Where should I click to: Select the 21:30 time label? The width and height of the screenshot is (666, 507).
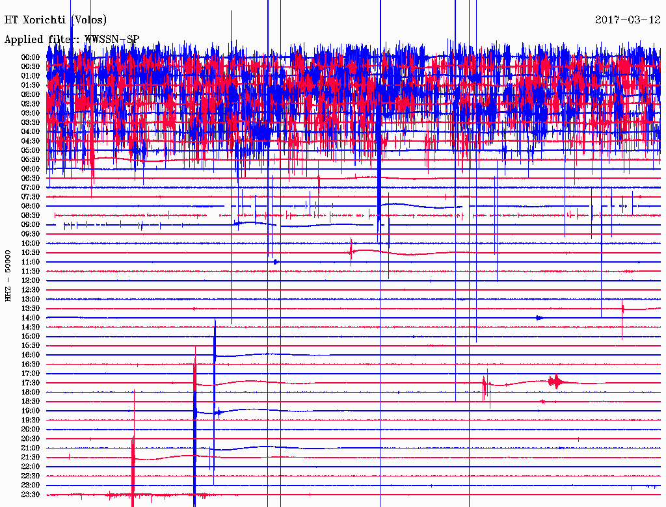31,457
